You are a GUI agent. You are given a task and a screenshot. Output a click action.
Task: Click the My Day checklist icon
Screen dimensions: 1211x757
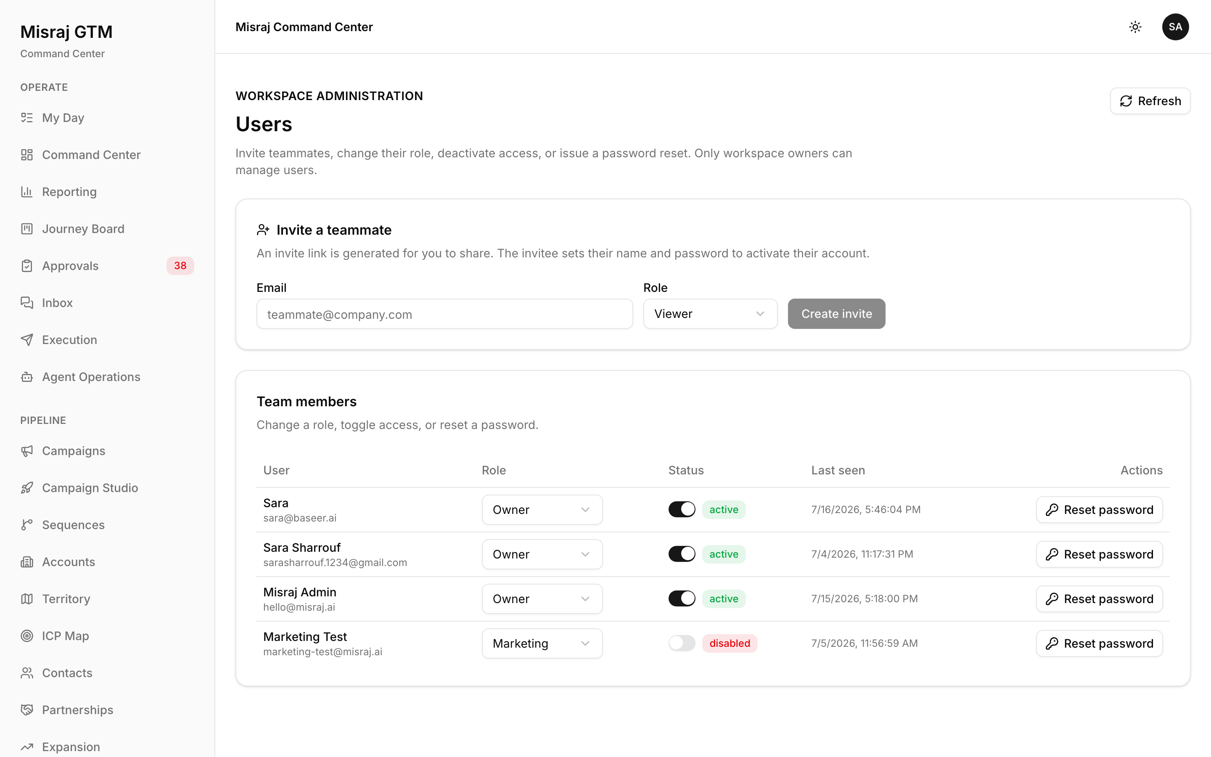point(27,118)
